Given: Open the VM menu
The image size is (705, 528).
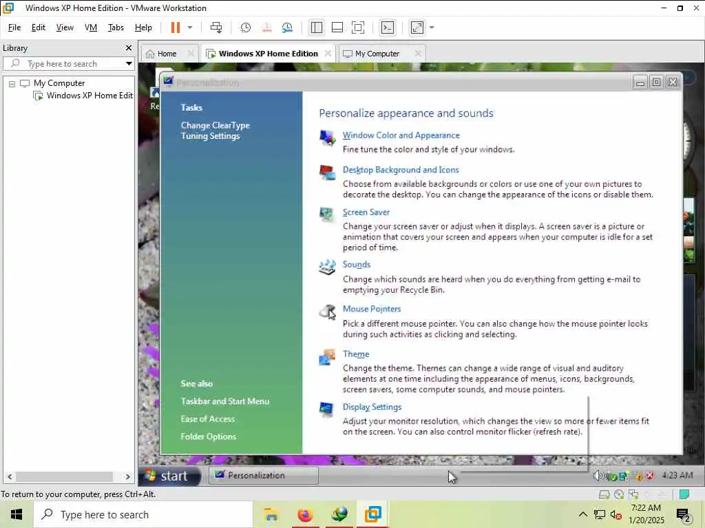Looking at the screenshot, I should 91,27.
